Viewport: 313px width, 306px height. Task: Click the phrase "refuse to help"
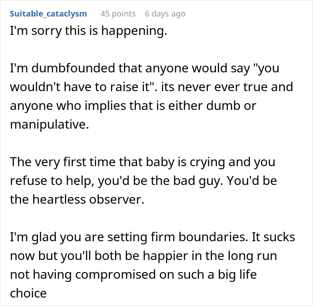[51, 181]
